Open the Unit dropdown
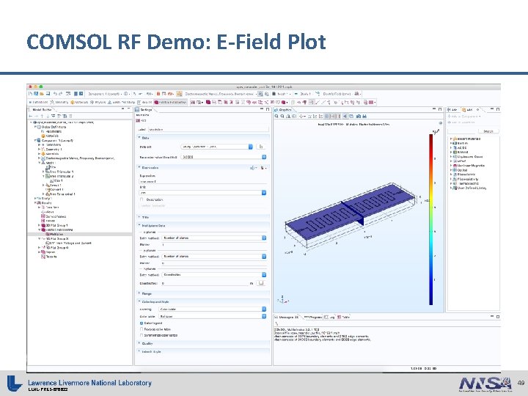Screen dimensions: 528x396 pyautogui.click(x=202, y=193)
